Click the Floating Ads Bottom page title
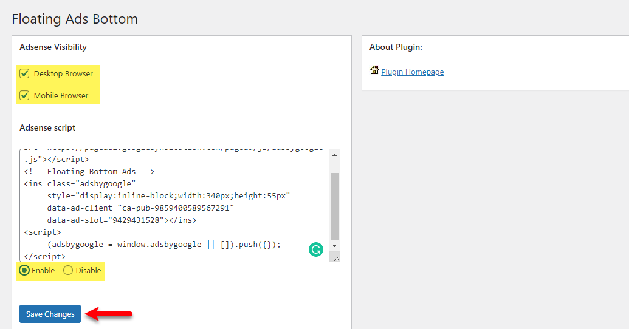Image resolution: width=629 pixels, height=329 pixels. click(75, 19)
